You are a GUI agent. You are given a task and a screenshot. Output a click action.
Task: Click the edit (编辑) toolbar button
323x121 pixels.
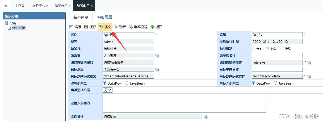(75, 27)
